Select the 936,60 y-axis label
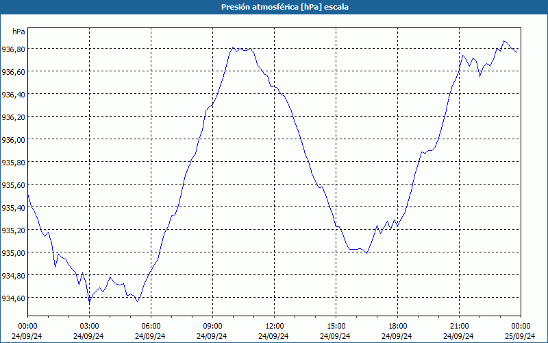548x343 pixels. click(x=13, y=72)
